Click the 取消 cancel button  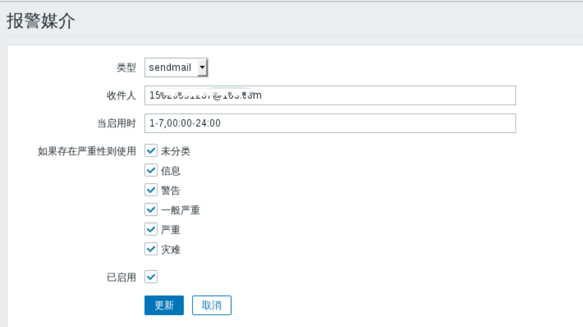[x=211, y=305]
